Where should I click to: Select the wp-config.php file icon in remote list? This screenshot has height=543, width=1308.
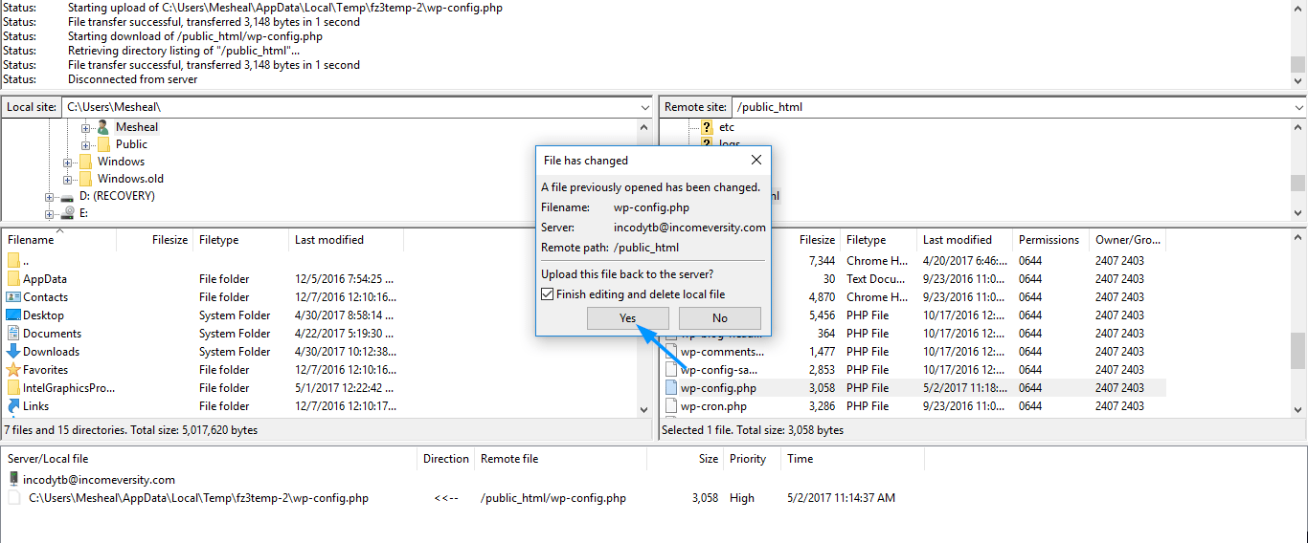(671, 388)
